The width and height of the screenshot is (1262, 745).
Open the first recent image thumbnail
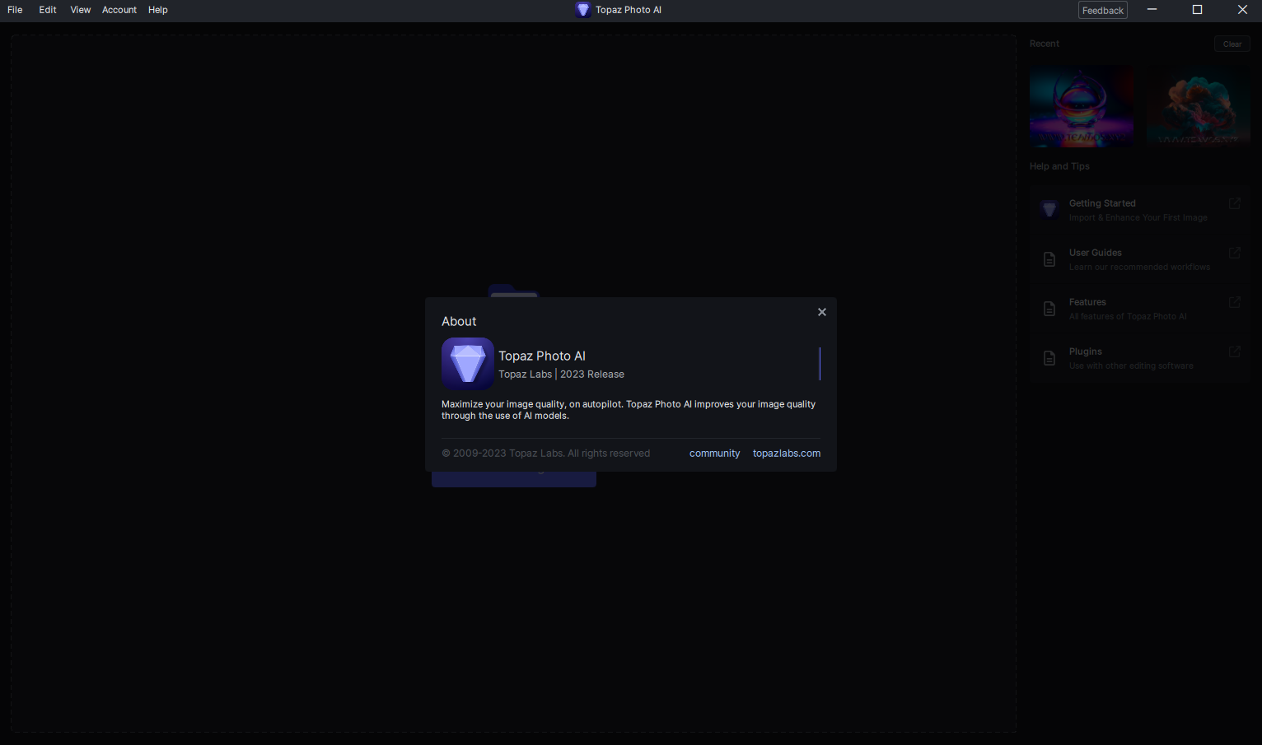point(1082,106)
